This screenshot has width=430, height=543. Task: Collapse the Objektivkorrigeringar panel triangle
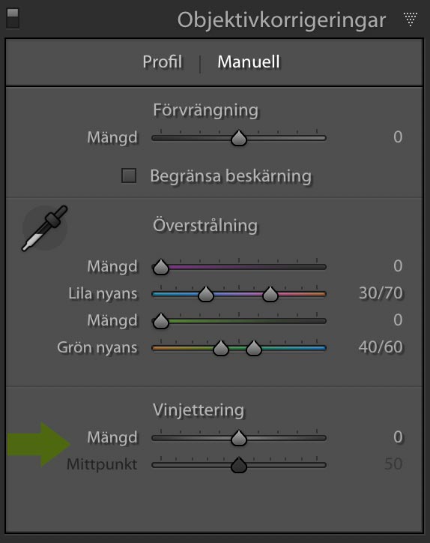pos(411,19)
